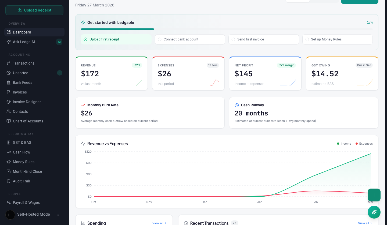
Task: Open the Self-Hosted Mode three-dot menu
Action: pyautogui.click(x=58, y=214)
